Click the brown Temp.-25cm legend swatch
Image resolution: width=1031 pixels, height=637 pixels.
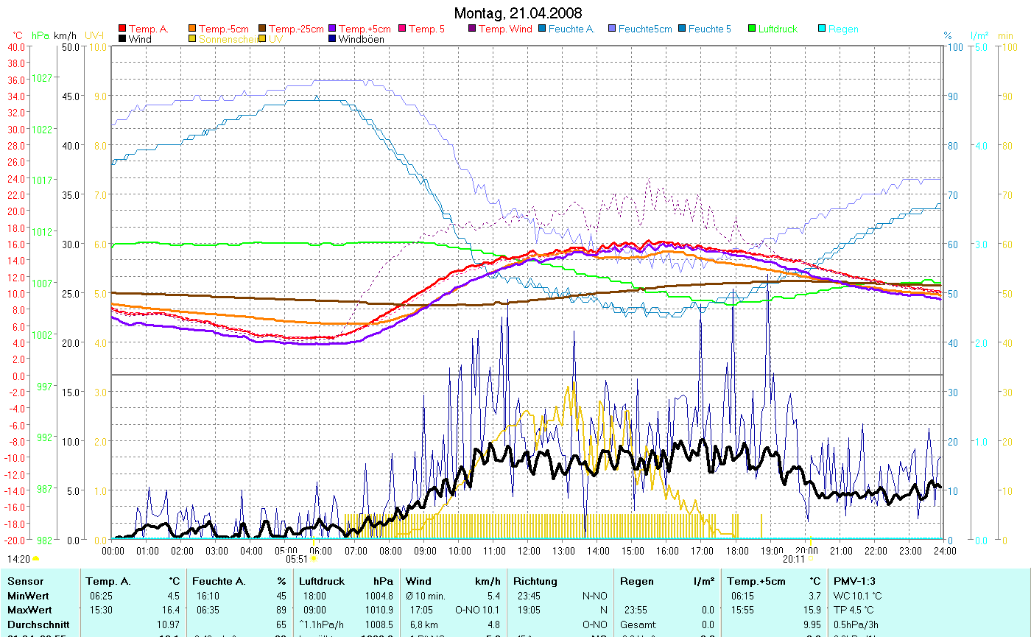pos(263,29)
